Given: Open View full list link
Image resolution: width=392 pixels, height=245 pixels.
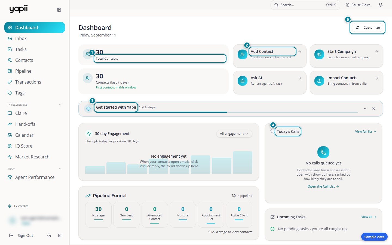Looking at the screenshot, I should (x=366, y=131).
